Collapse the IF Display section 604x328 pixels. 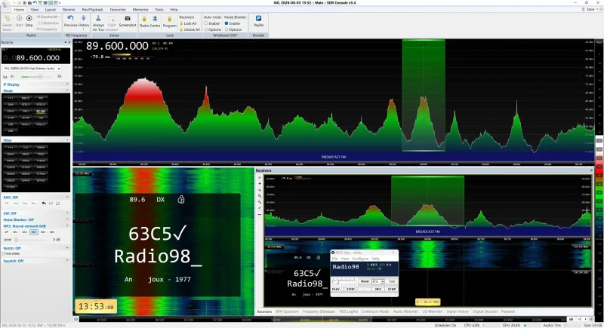(x=68, y=84)
